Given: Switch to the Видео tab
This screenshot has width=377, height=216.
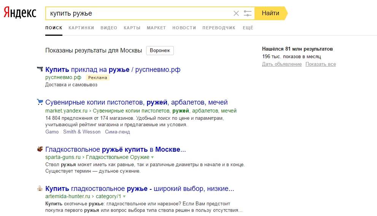Looking at the screenshot, I should [109, 28].
